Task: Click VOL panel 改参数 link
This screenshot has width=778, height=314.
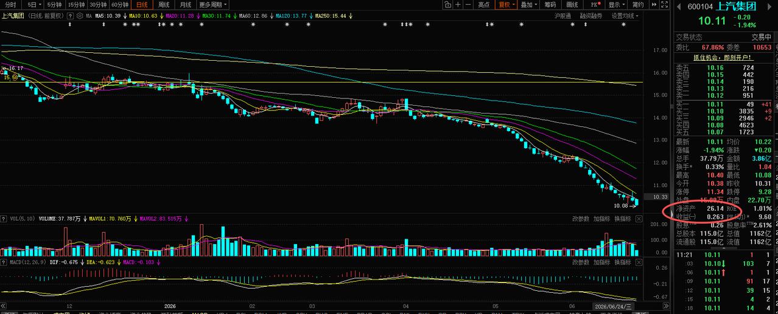Action: [581, 219]
